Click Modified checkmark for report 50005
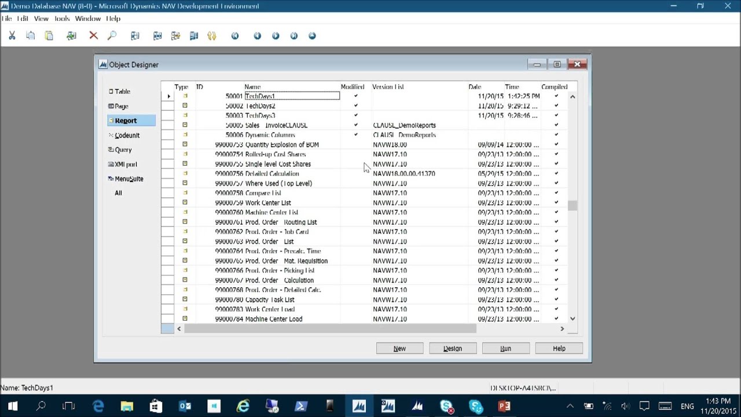 click(356, 125)
